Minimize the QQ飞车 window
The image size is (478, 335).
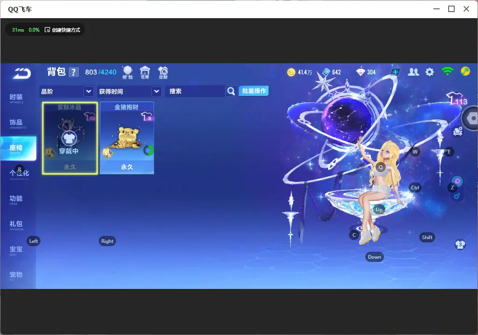tap(437, 9)
